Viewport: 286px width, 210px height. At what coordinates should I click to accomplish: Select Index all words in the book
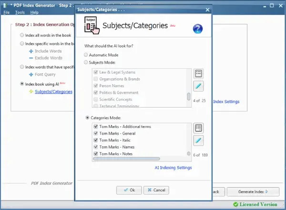(22, 35)
